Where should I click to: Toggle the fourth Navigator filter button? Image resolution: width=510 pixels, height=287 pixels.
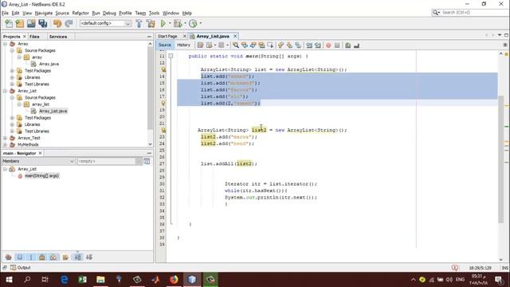[42, 257]
